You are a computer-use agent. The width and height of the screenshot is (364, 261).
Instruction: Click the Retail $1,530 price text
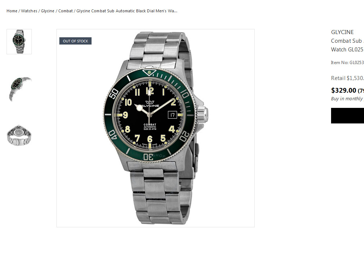pyautogui.click(x=347, y=78)
